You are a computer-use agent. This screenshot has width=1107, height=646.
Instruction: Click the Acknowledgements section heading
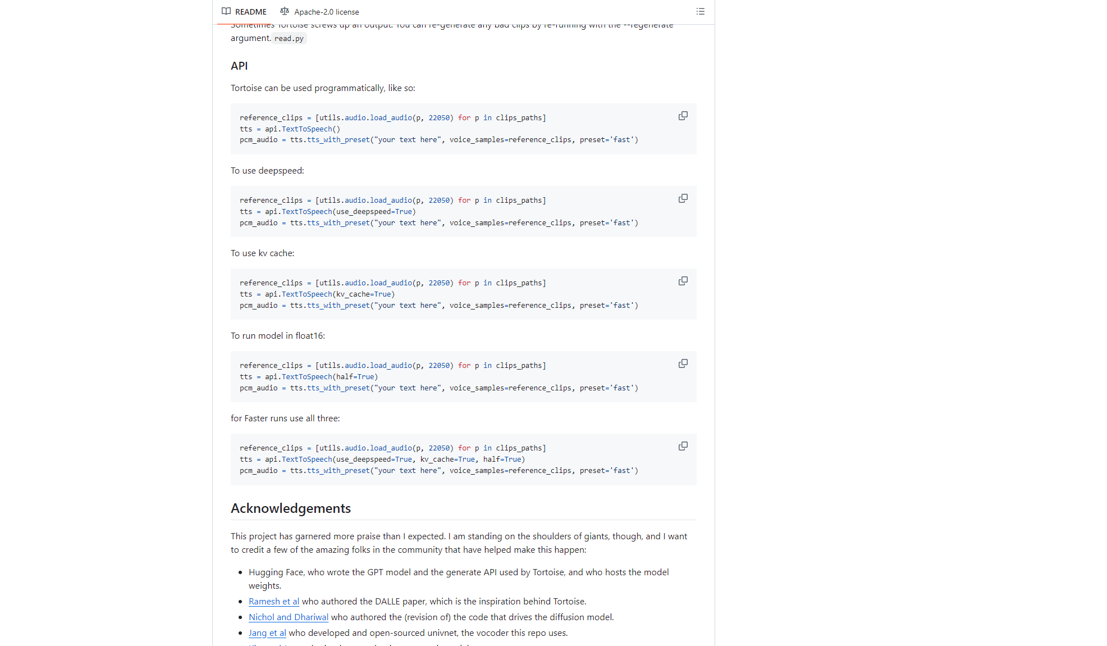tap(290, 508)
